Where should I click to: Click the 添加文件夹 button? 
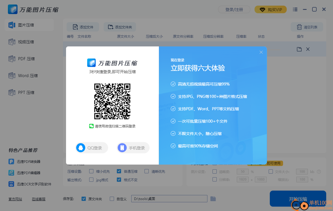(120, 27)
